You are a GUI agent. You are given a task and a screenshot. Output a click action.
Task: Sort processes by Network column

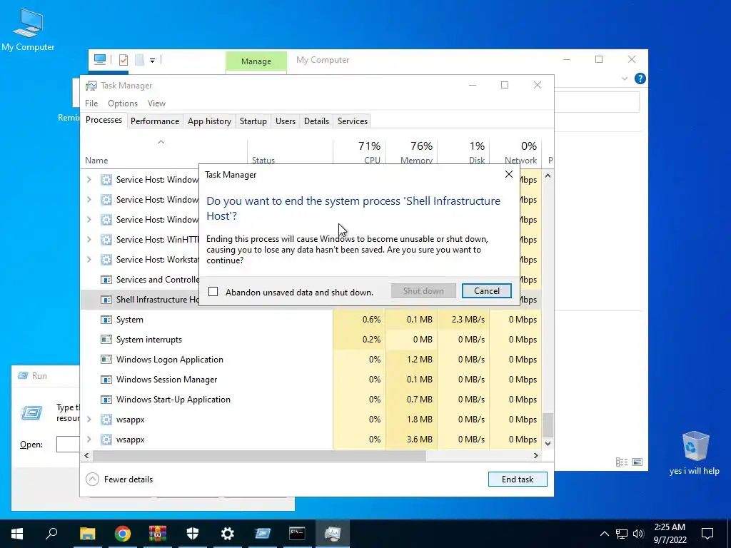point(515,153)
